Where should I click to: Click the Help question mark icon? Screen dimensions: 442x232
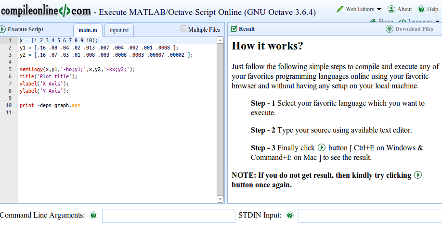pyautogui.click(x=421, y=9)
